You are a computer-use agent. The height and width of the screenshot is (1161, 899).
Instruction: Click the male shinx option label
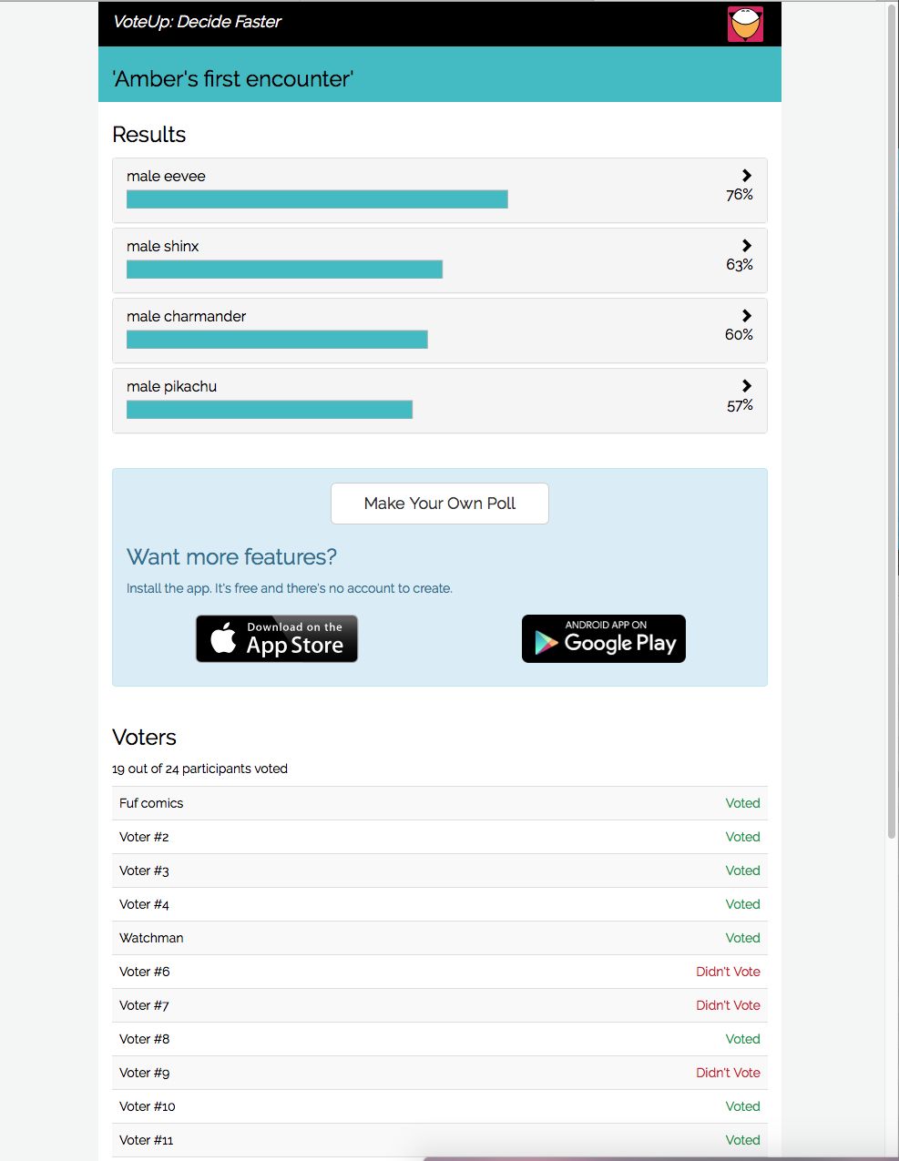coord(163,247)
